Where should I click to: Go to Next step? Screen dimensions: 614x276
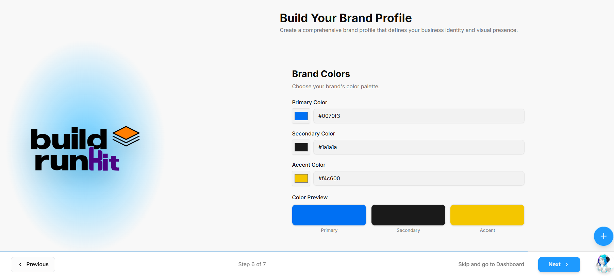point(559,264)
